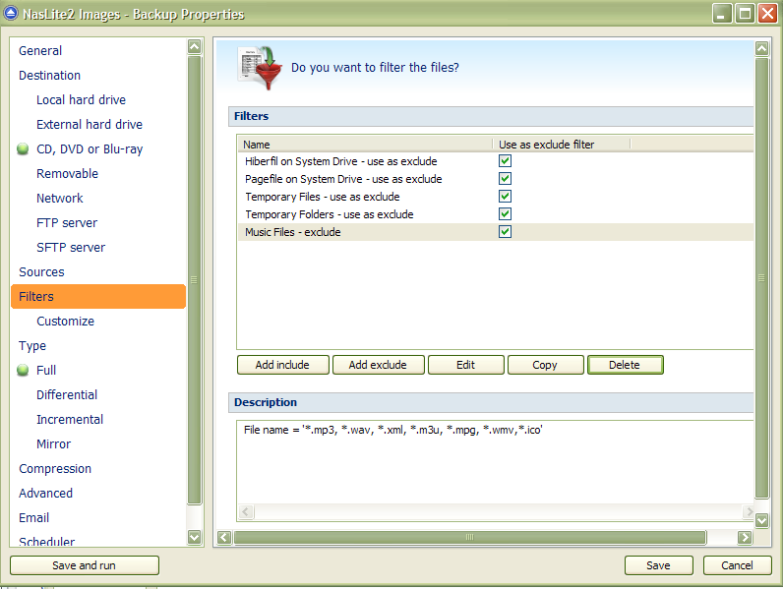
Task: Click the Description section header
Action: point(491,402)
